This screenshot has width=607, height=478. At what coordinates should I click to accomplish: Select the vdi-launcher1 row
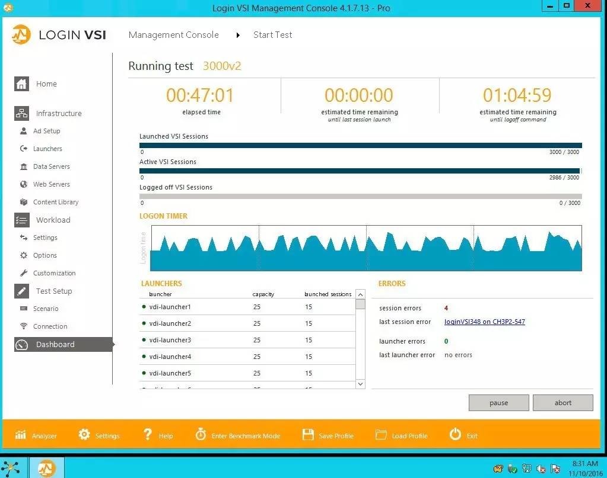(247, 307)
